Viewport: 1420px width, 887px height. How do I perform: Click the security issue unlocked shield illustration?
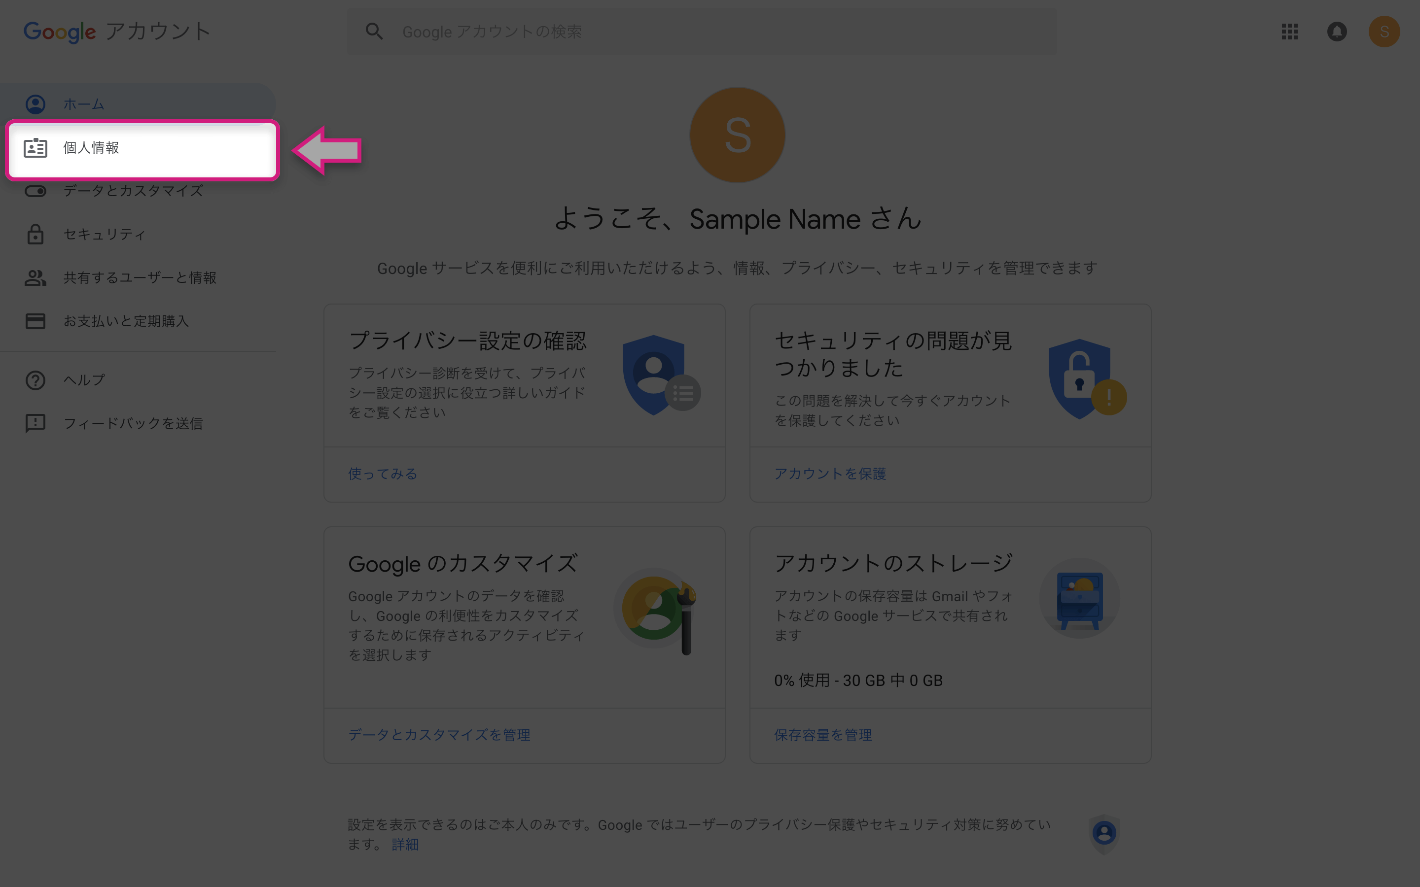click(1087, 379)
